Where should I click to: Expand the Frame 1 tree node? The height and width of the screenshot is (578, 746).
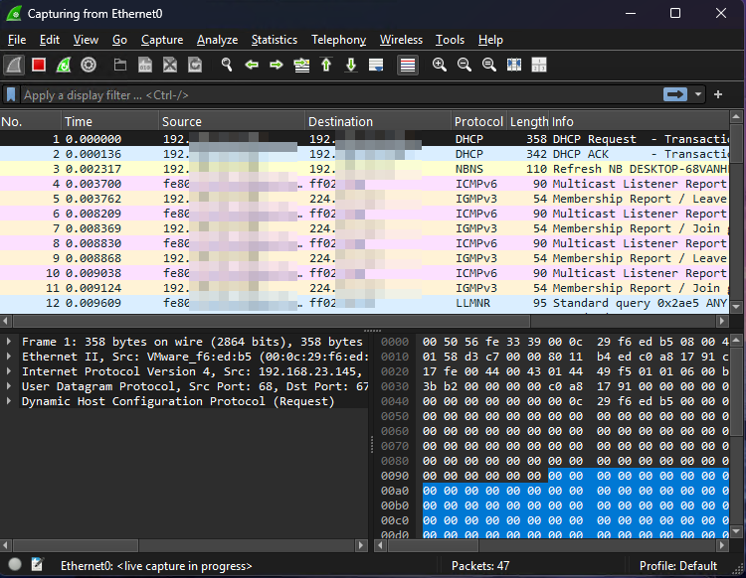point(9,342)
